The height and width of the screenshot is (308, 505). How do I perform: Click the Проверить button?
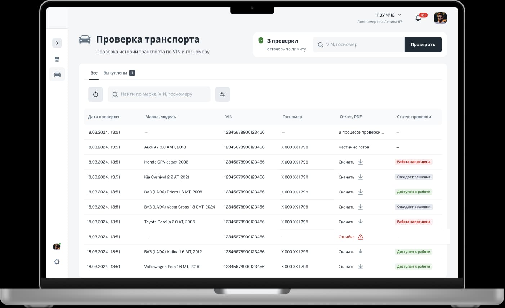(x=423, y=45)
